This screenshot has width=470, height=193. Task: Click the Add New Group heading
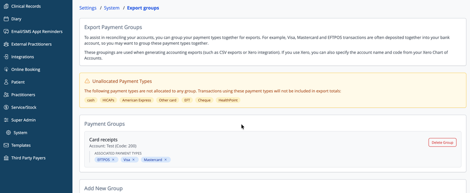click(103, 188)
